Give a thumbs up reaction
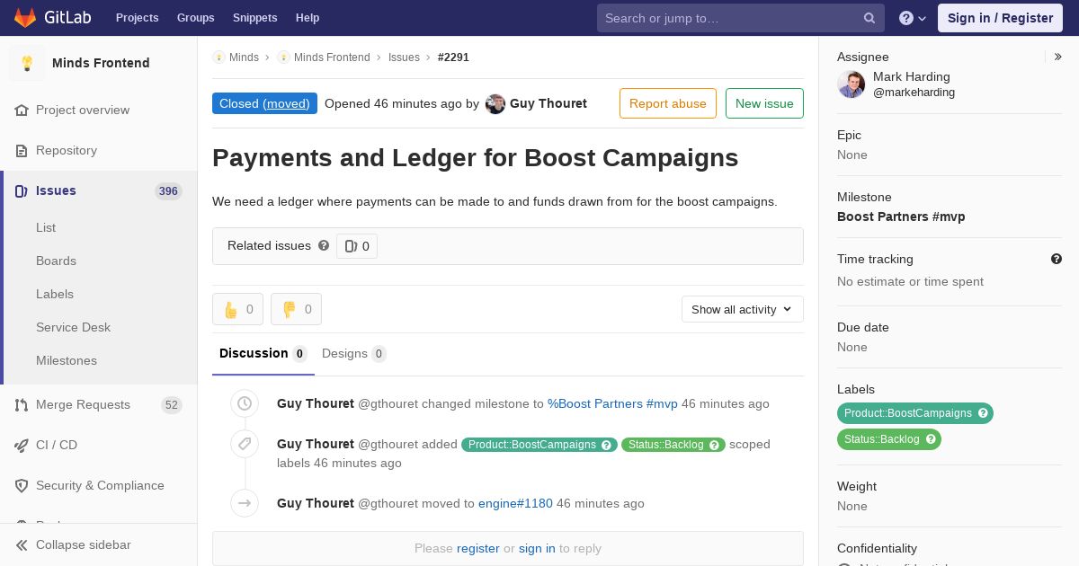Image resolution: width=1079 pixels, height=566 pixels. coord(237,309)
